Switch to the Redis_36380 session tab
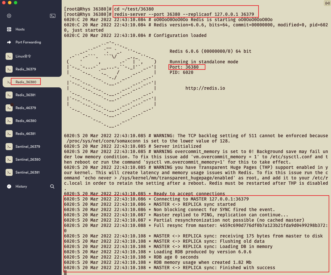 click(x=26, y=82)
